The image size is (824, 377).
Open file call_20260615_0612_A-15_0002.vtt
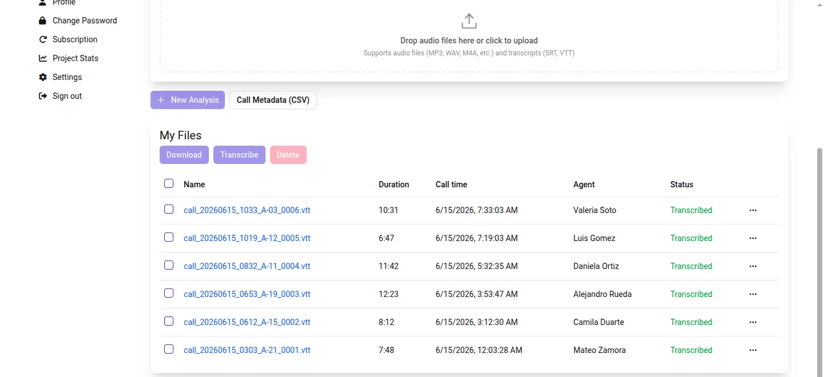247,322
